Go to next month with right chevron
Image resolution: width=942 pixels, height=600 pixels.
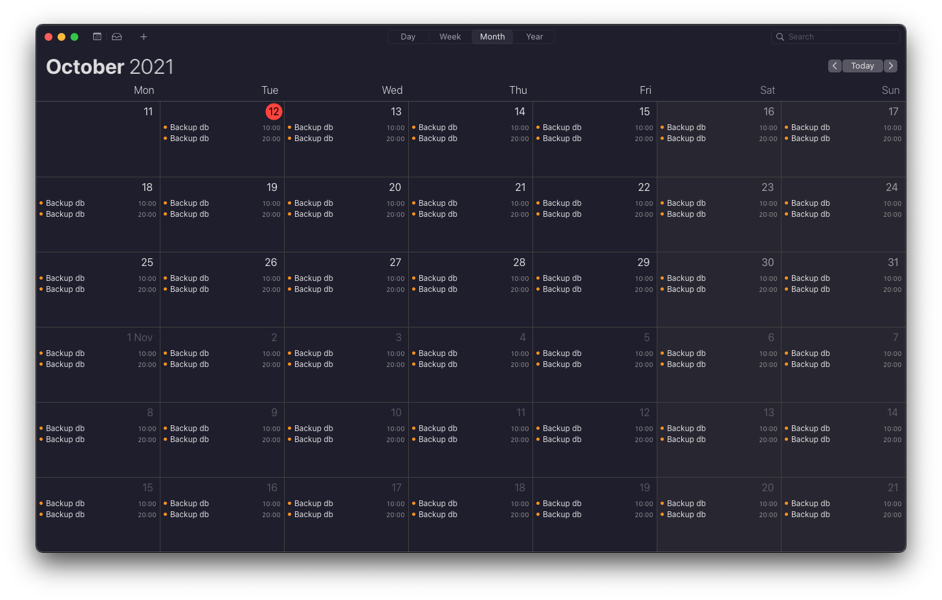[x=891, y=66]
